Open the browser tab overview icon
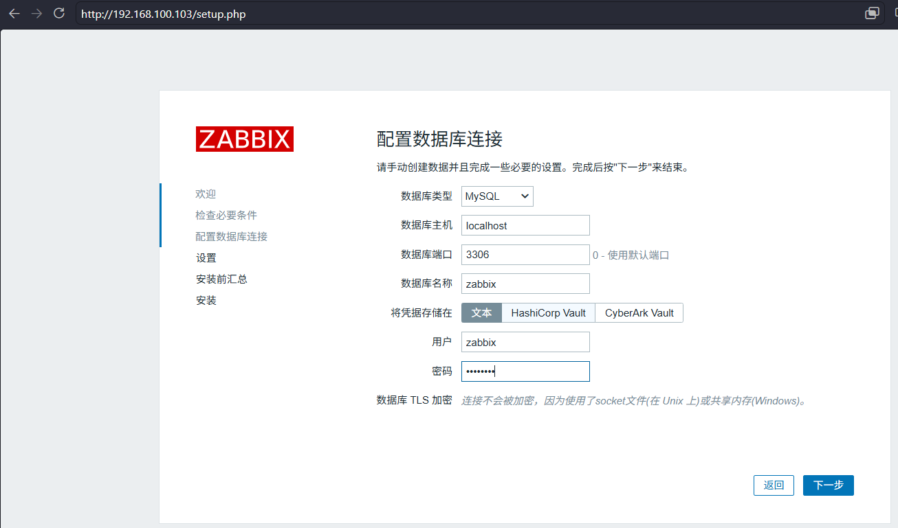898x528 pixels. [x=872, y=14]
